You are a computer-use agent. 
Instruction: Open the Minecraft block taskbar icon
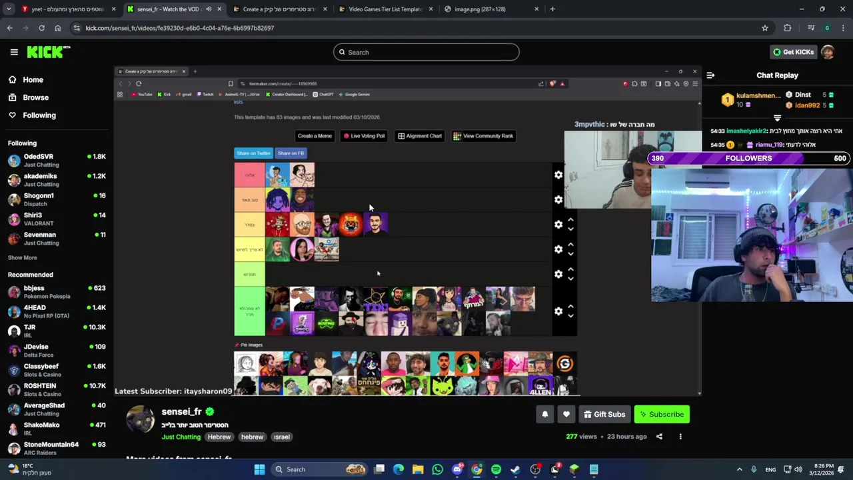pyautogui.click(x=574, y=469)
